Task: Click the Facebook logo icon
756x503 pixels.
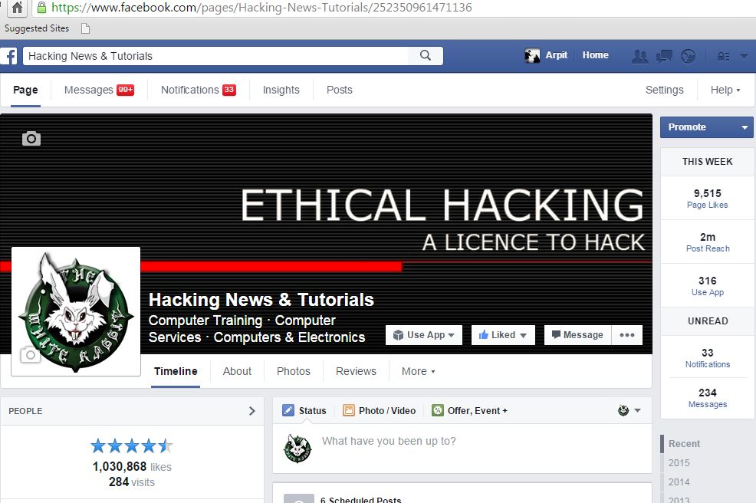Action: pyautogui.click(x=9, y=56)
